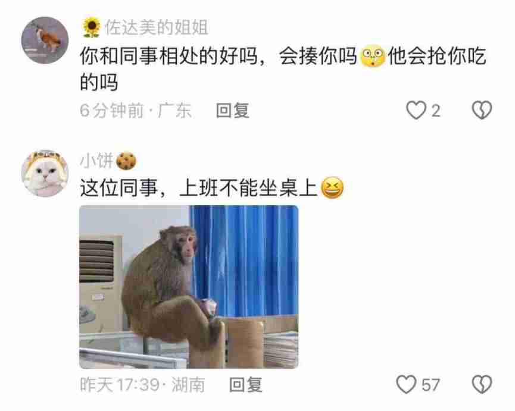Select the comment text 你和同事相处的好吗
This screenshot has width=515, height=411.
click(168, 56)
